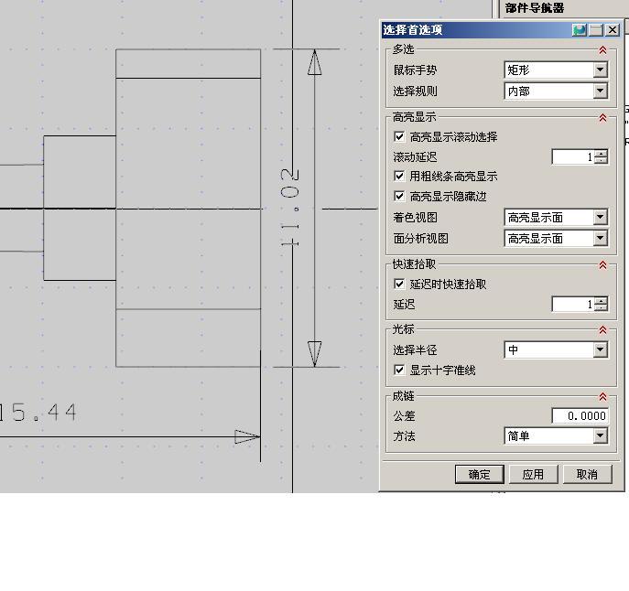Image resolution: width=629 pixels, height=591 pixels.
Task: Collapse the 快速拾取 section
Action: [x=602, y=265]
